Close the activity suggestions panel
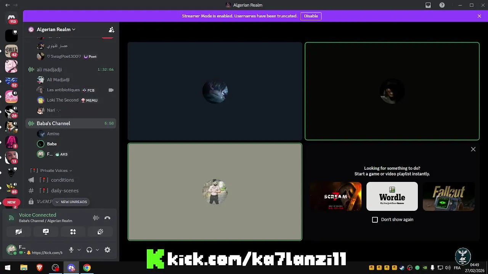The width and height of the screenshot is (488, 274). coord(473,149)
